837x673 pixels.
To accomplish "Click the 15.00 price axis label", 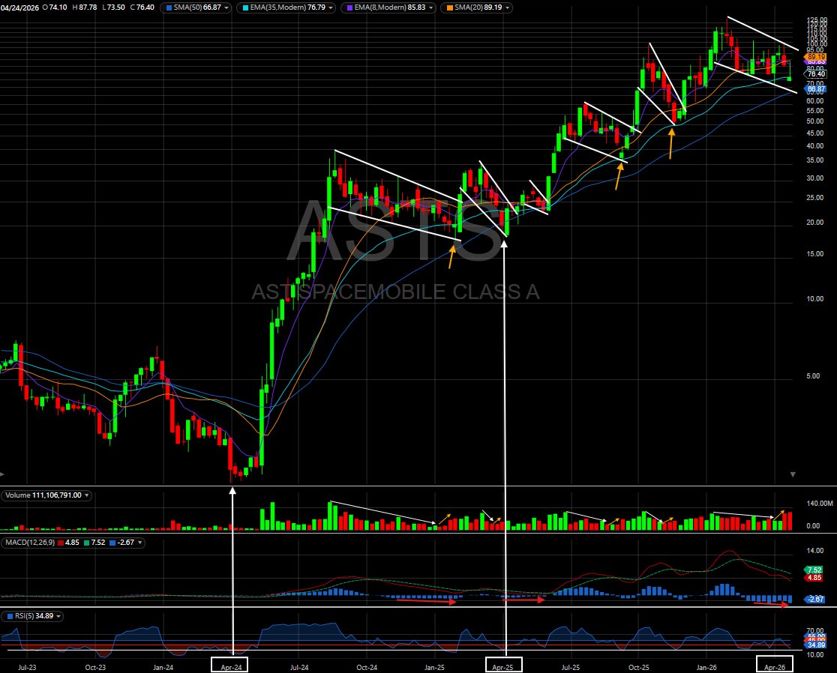I will (815, 254).
